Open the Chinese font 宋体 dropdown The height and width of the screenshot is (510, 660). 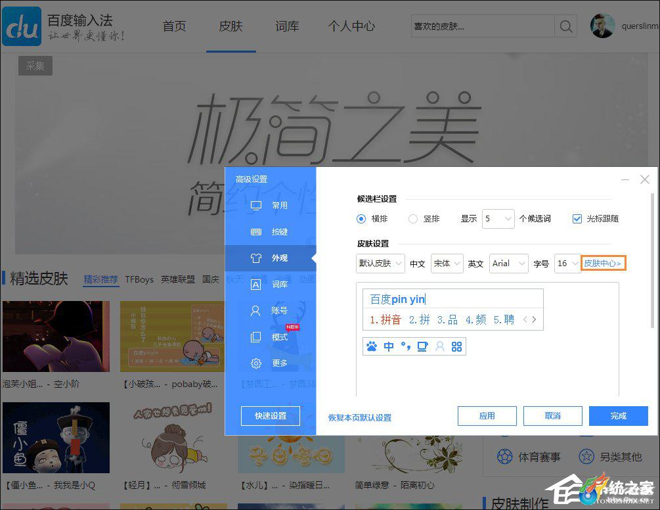pos(447,264)
